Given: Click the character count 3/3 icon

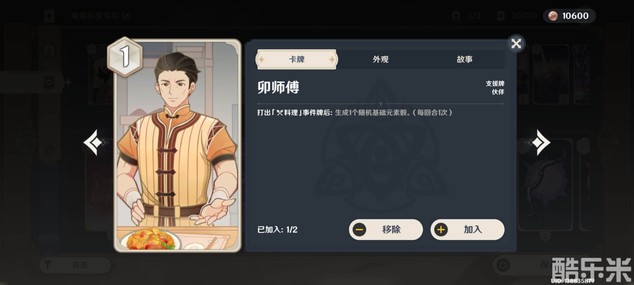Looking at the screenshot, I should pyautogui.click(x=456, y=16).
